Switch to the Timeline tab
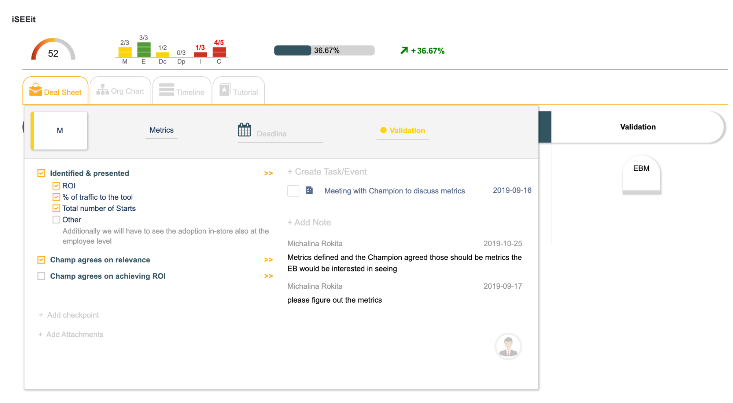733x403 pixels. (182, 91)
